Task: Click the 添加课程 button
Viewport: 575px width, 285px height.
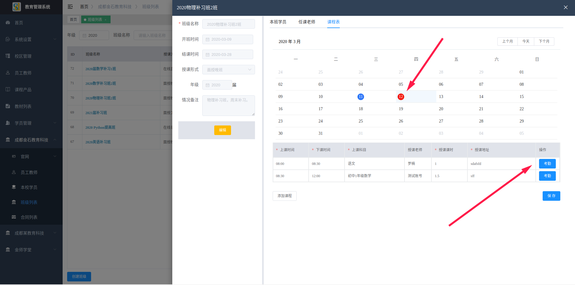Action: (284, 196)
